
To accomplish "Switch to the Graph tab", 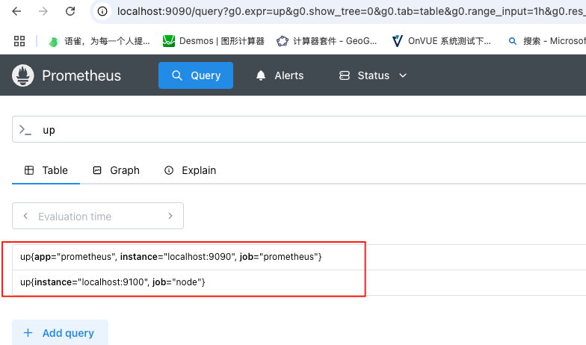I will [117, 170].
